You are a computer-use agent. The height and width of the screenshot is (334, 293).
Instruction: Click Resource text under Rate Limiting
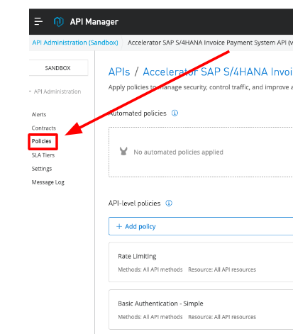click(x=222, y=269)
